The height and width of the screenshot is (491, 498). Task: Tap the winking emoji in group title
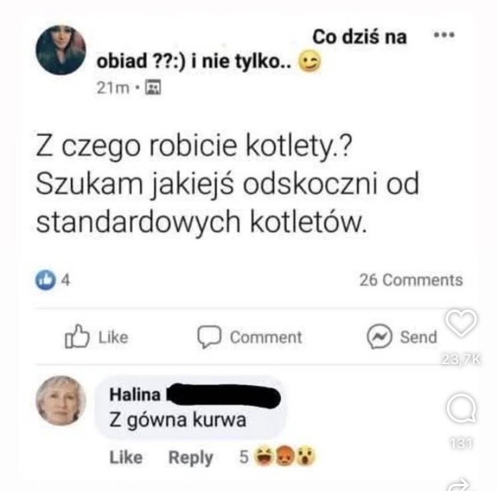click(309, 62)
